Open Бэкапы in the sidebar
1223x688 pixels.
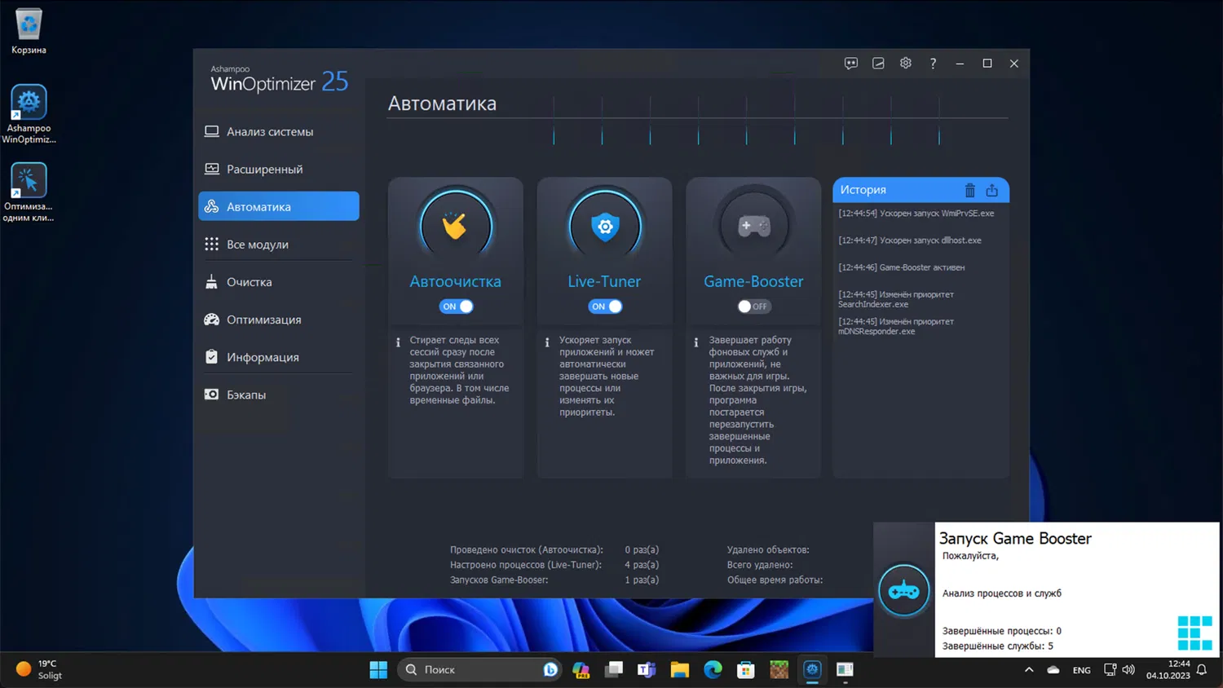279,395
